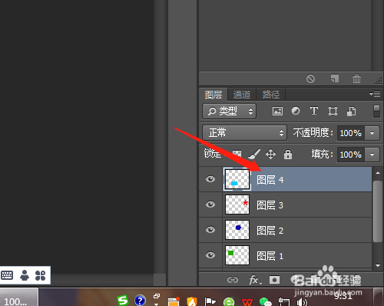Filter layers by pixel layers icon

pos(277,111)
